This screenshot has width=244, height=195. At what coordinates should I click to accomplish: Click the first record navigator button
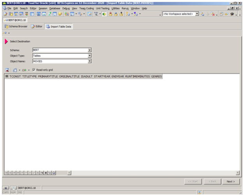[6, 173]
